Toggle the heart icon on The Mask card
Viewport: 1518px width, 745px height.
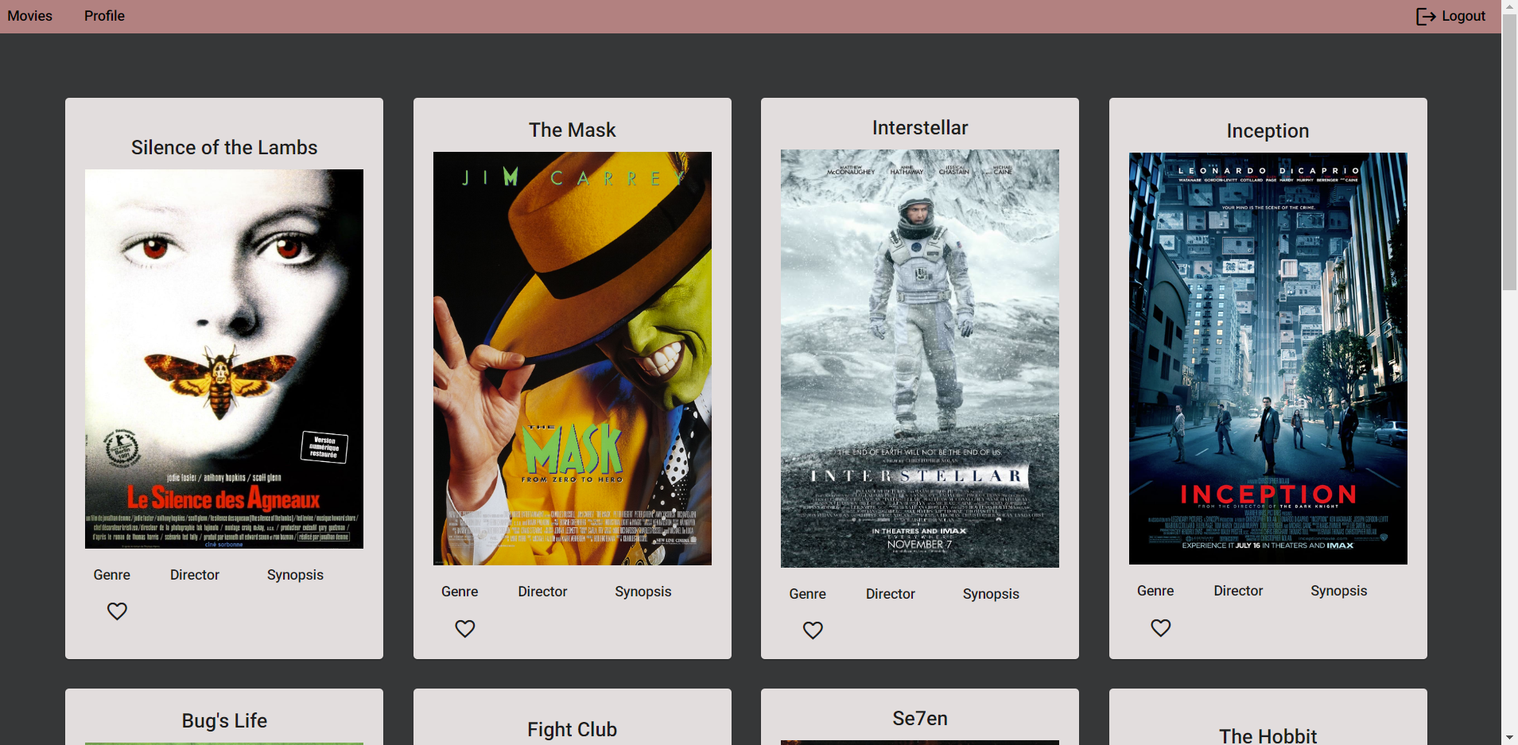click(465, 629)
